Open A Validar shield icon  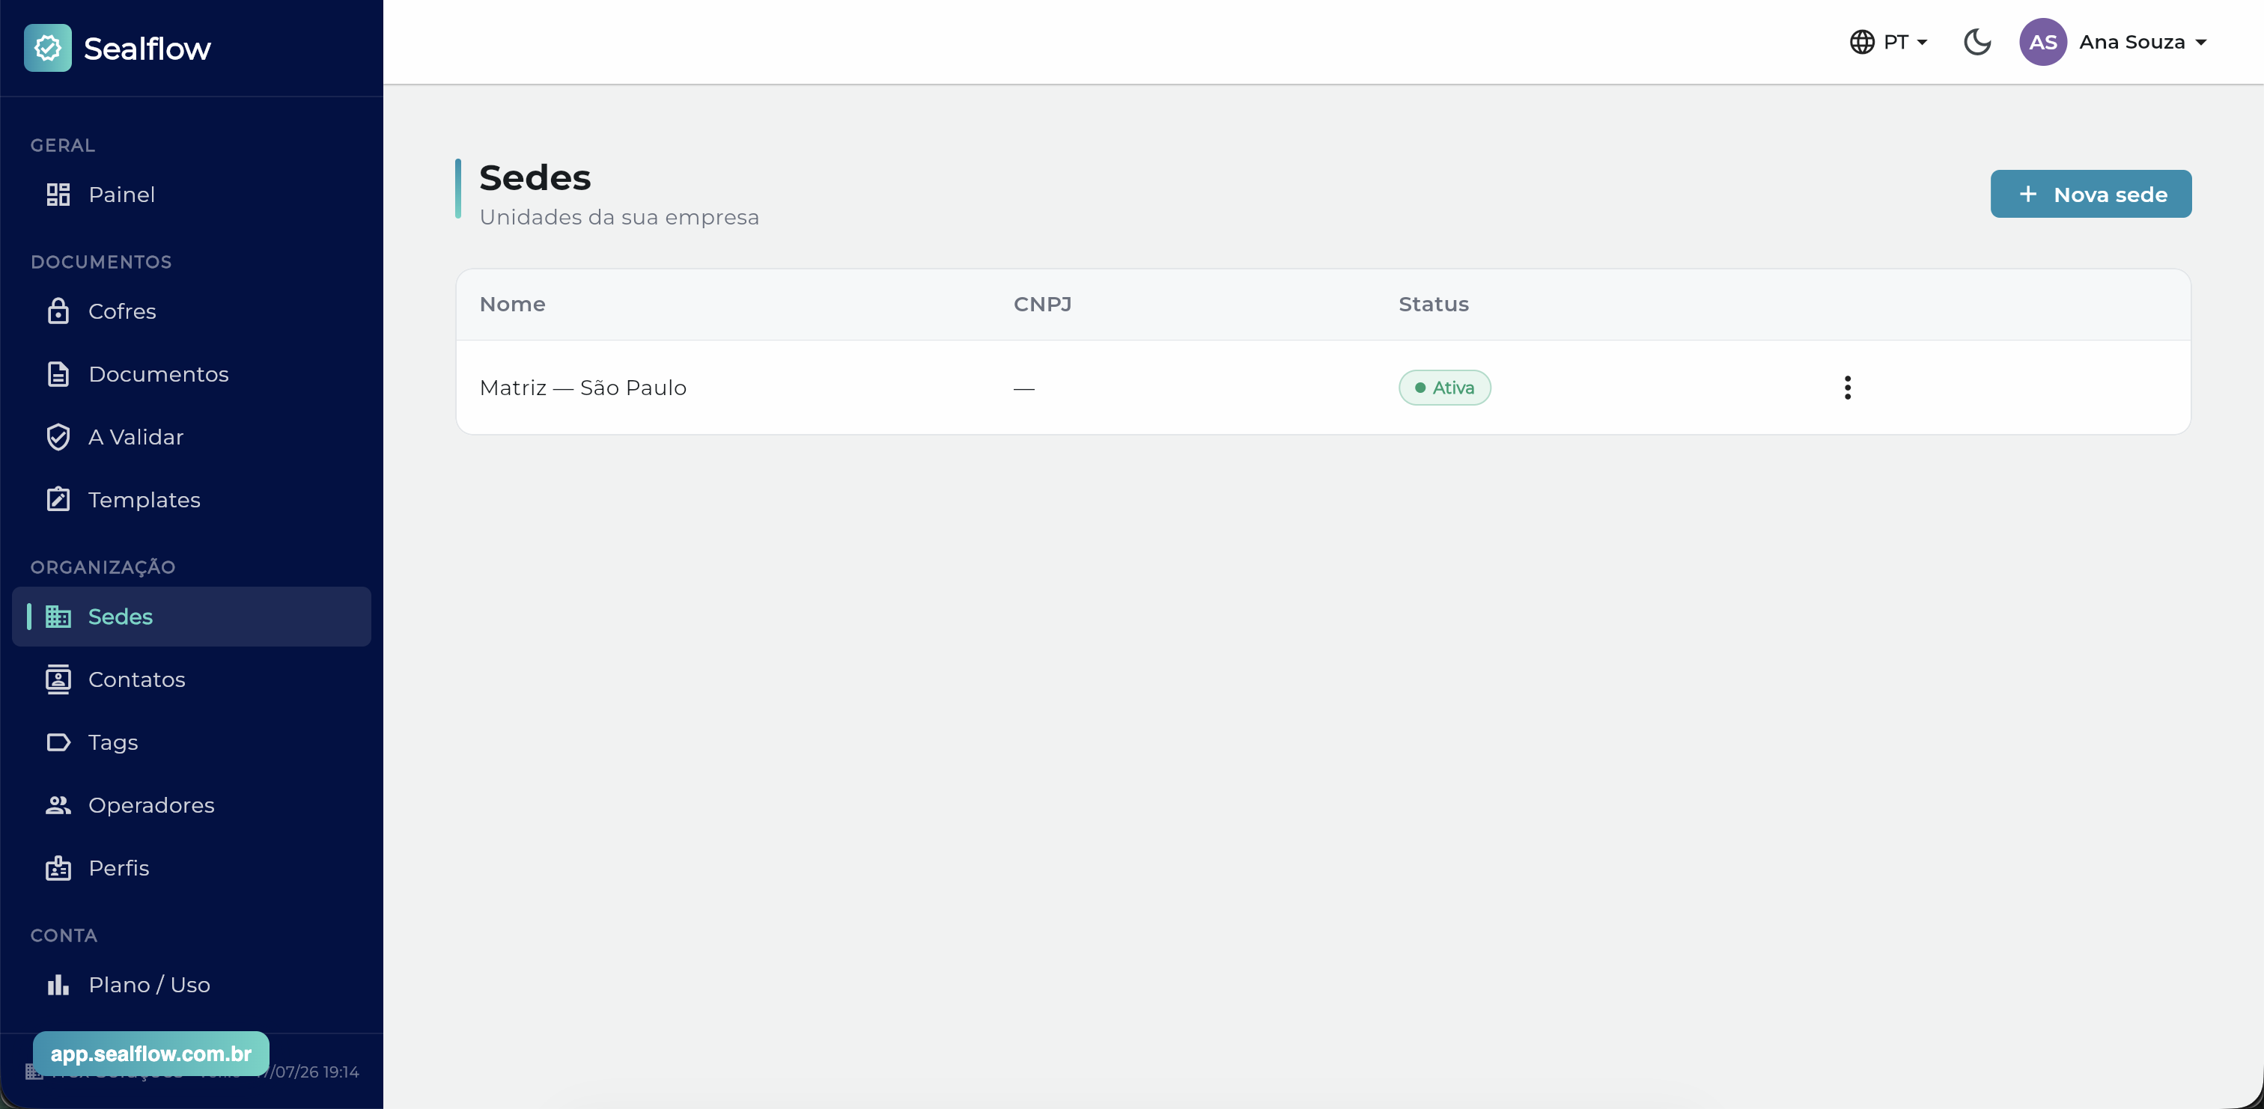click(58, 437)
